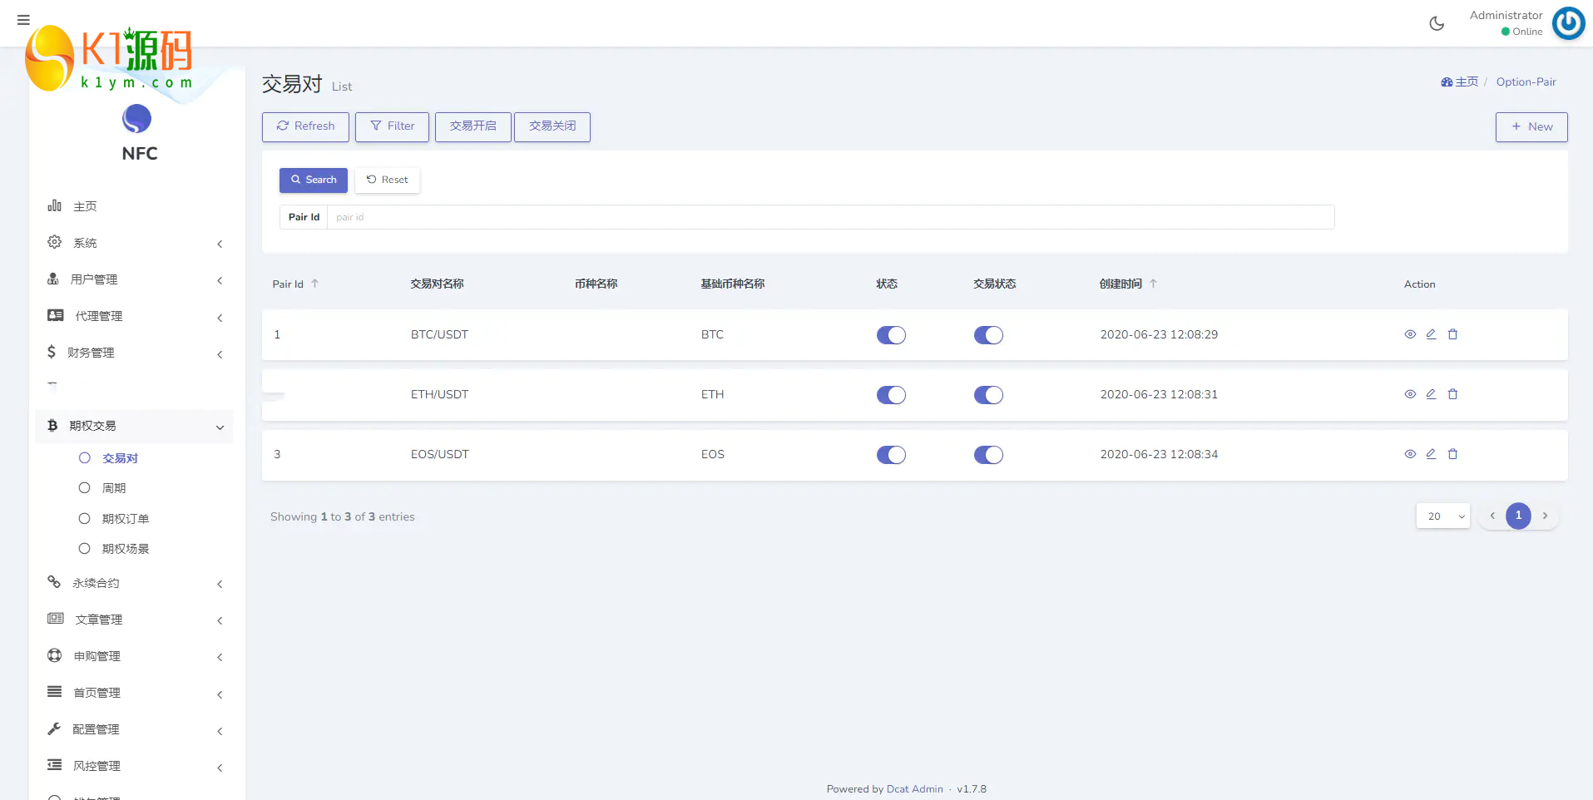1593x800 pixels.
Task: Click the 文章管理 newspaper icon
Action: point(56,619)
